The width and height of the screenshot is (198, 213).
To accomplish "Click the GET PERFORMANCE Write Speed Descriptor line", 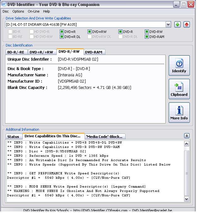I will click(63, 173).
